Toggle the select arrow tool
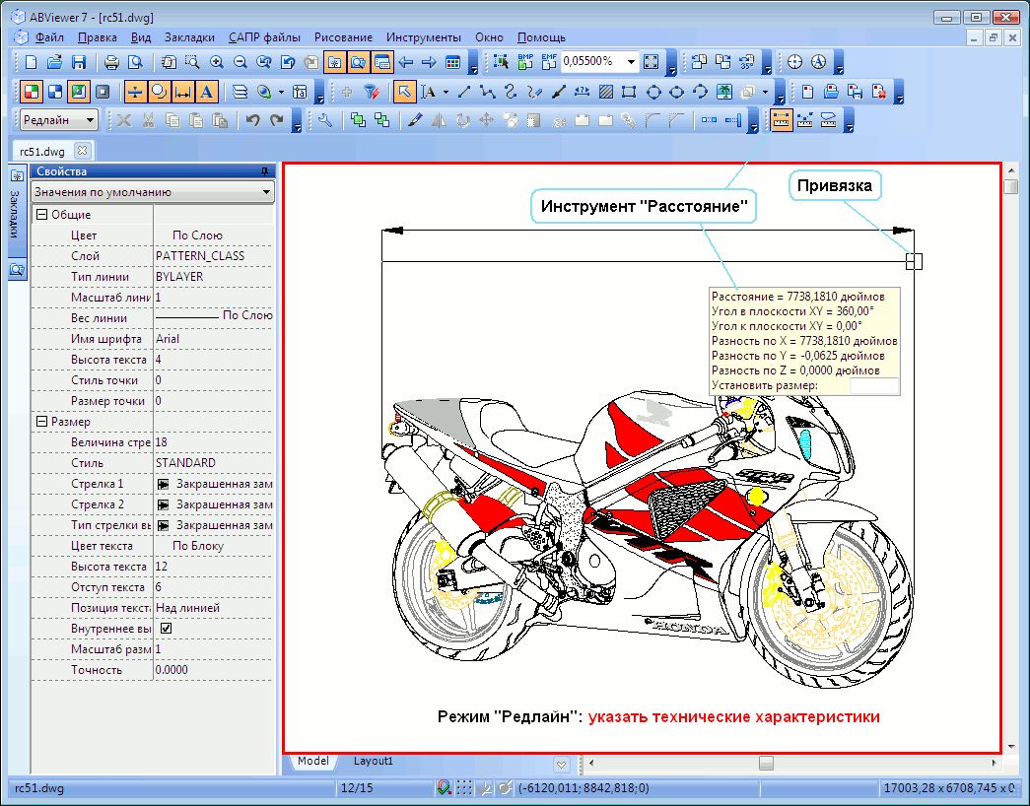 (404, 92)
